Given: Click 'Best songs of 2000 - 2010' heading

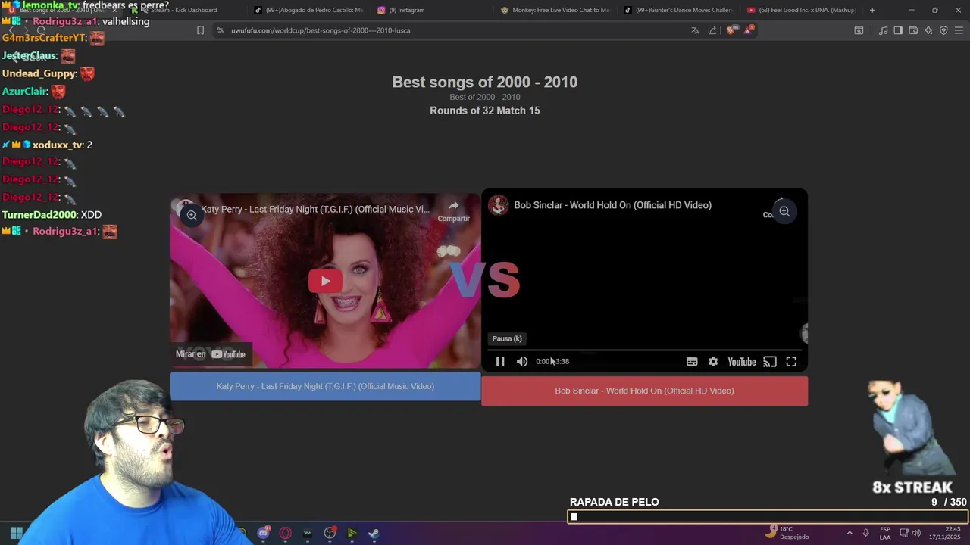Looking at the screenshot, I should [485, 82].
